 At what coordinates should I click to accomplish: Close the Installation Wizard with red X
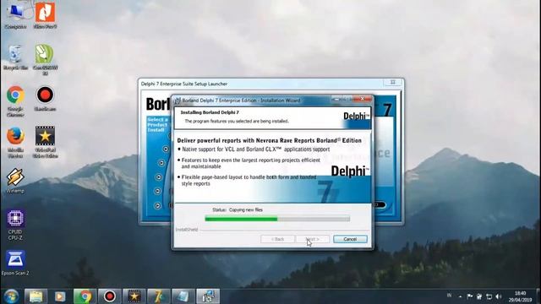[363, 100]
